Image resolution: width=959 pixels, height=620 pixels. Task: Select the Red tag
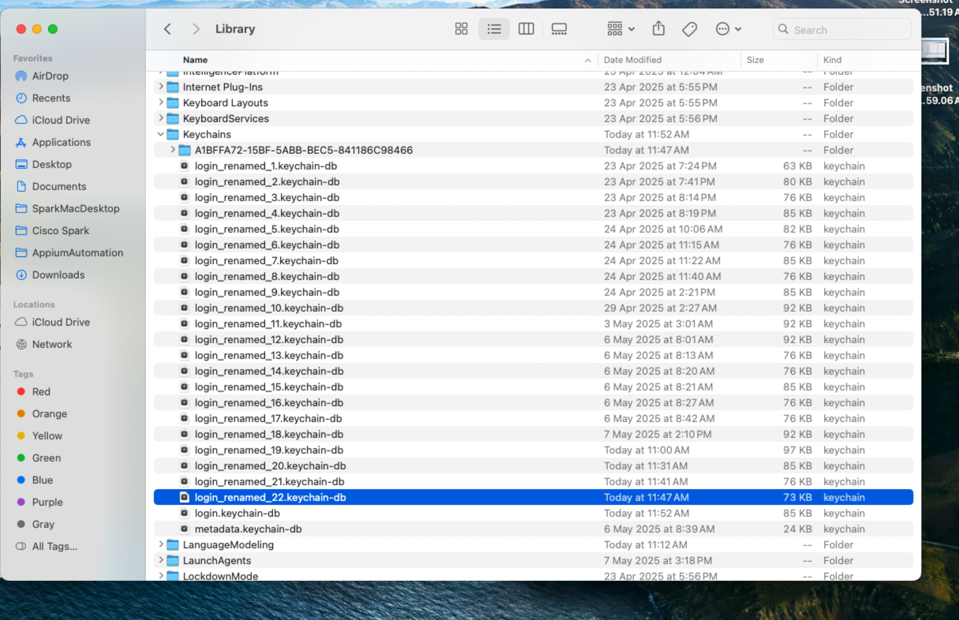click(41, 392)
